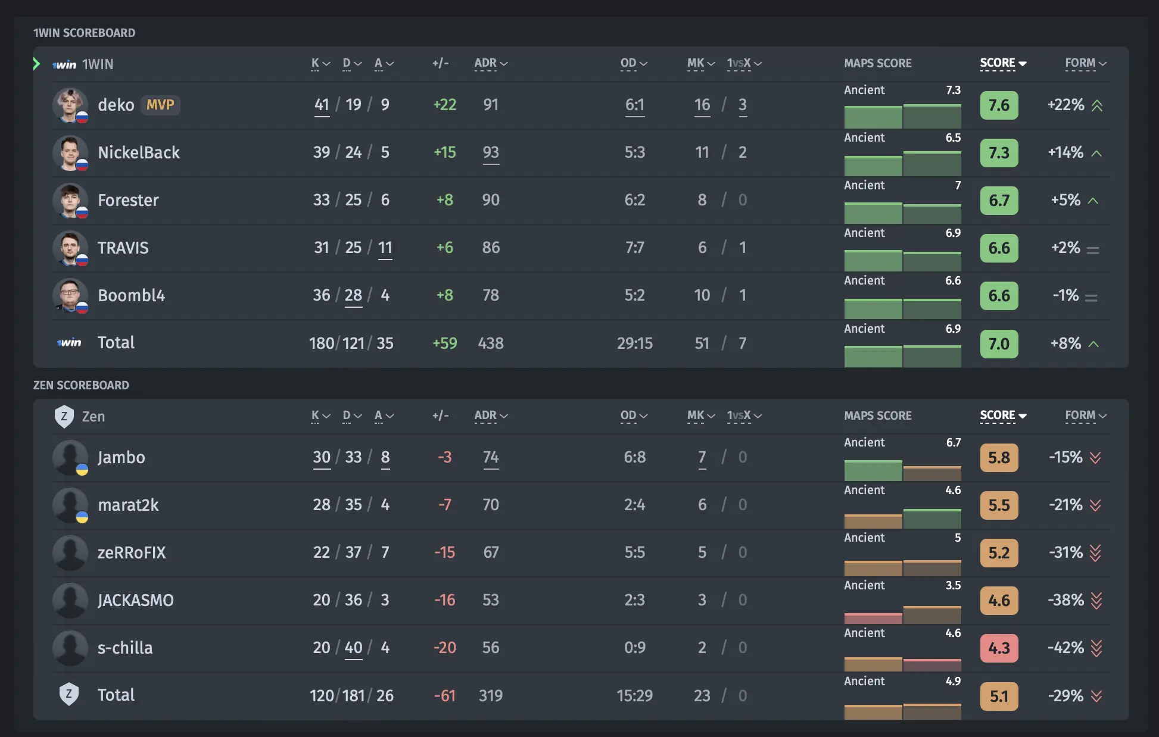
Task: Sort Zen table by MK
Action: point(701,416)
